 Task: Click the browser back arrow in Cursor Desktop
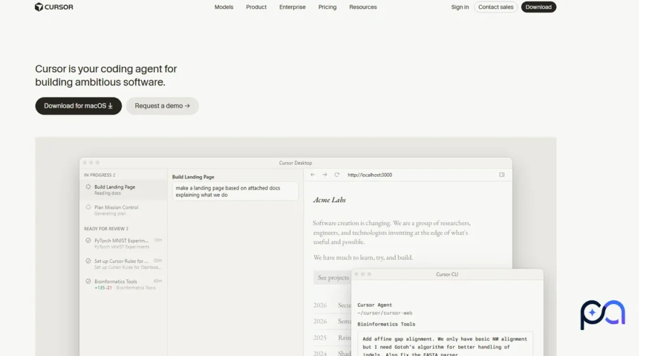point(312,175)
